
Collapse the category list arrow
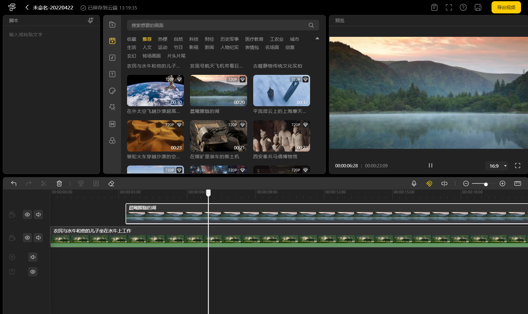pos(317,38)
